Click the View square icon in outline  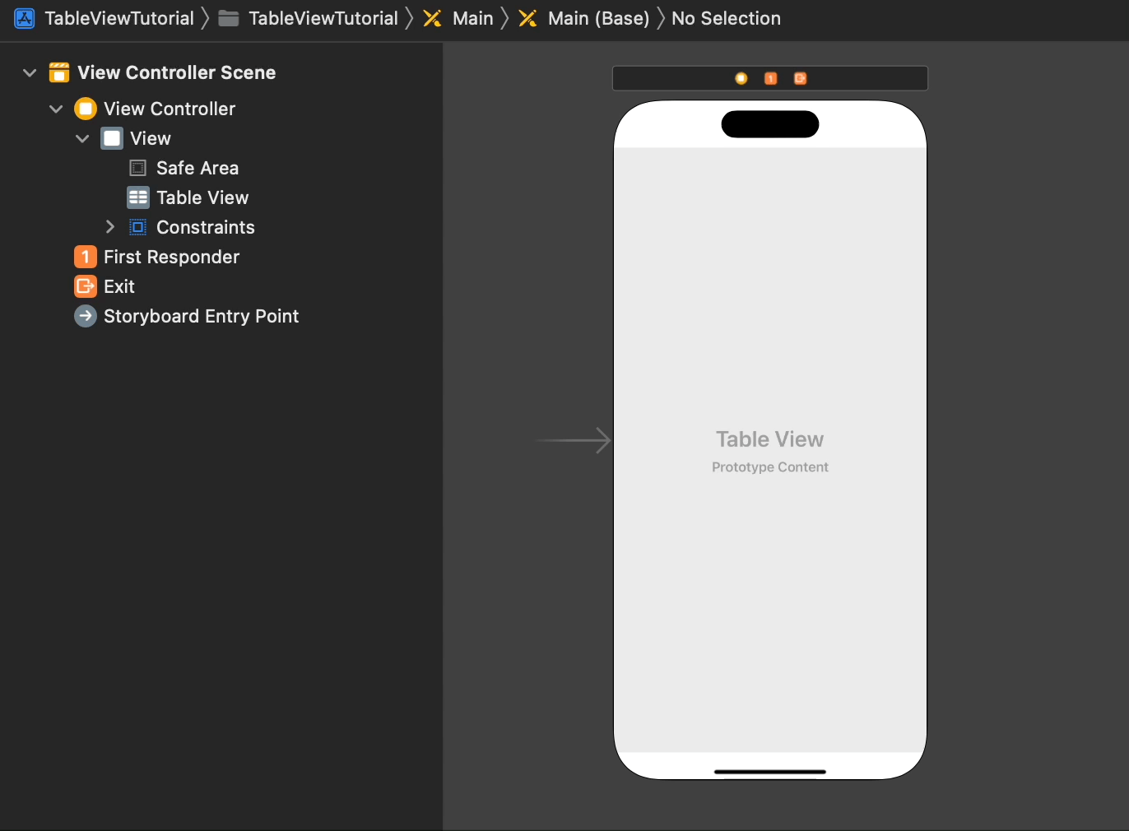coord(112,138)
